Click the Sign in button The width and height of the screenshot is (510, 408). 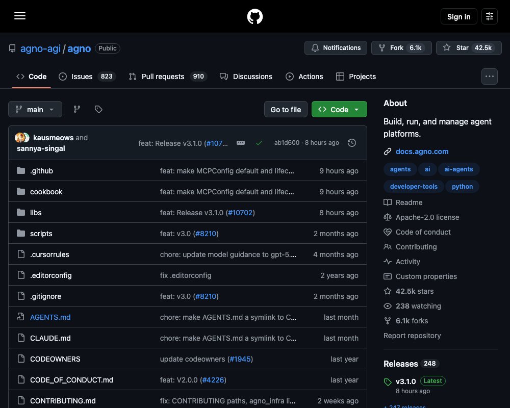click(x=458, y=16)
